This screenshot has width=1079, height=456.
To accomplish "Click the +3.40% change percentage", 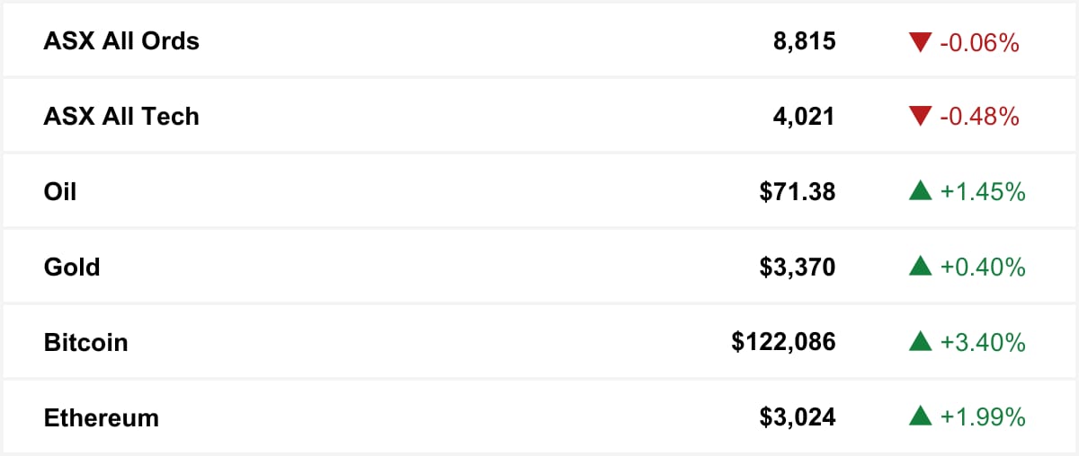I will 983,343.
